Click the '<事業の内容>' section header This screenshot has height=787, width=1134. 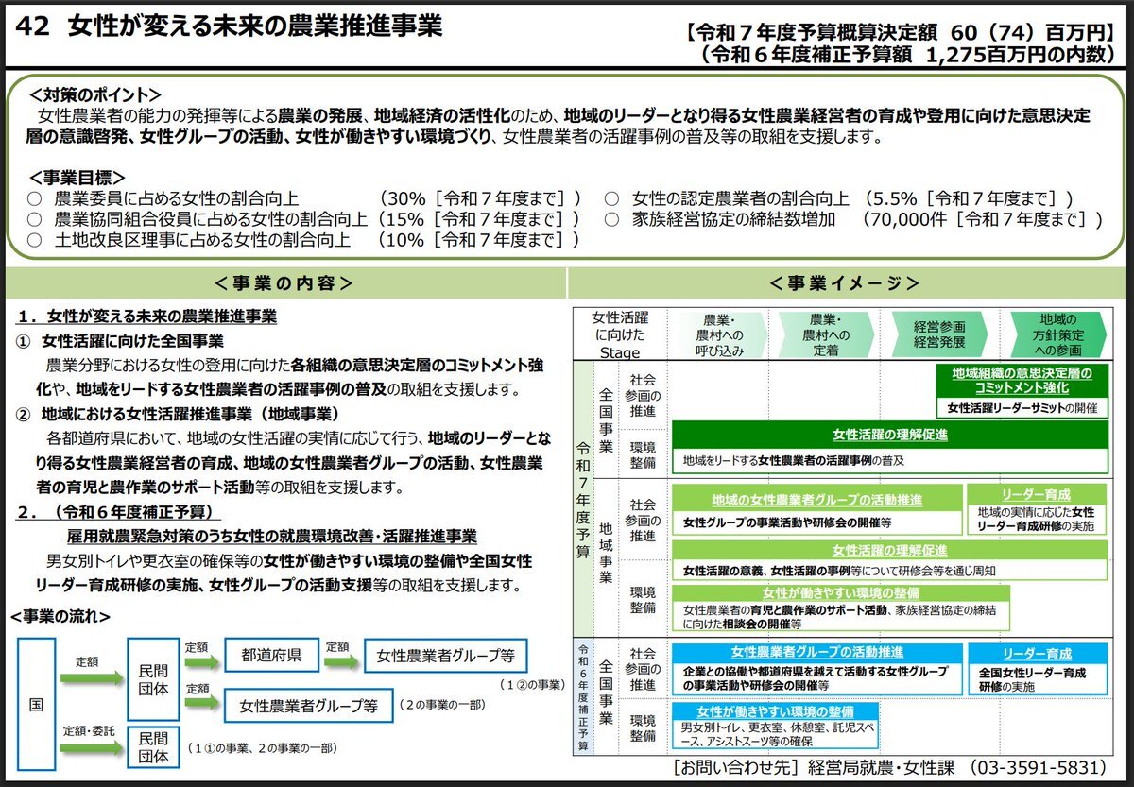[283, 283]
